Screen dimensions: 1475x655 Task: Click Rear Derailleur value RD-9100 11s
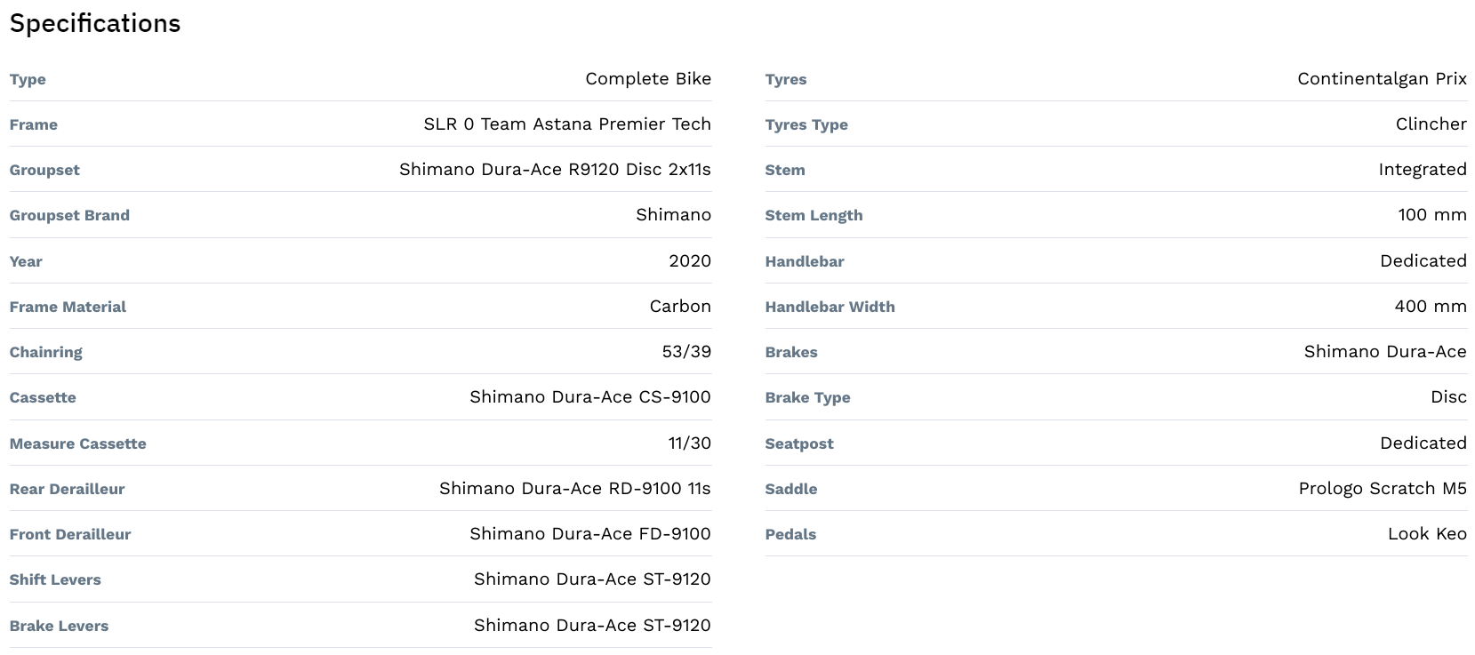coord(574,488)
